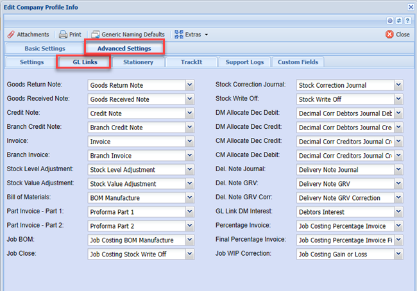Click the Print toolbar button

click(70, 34)
